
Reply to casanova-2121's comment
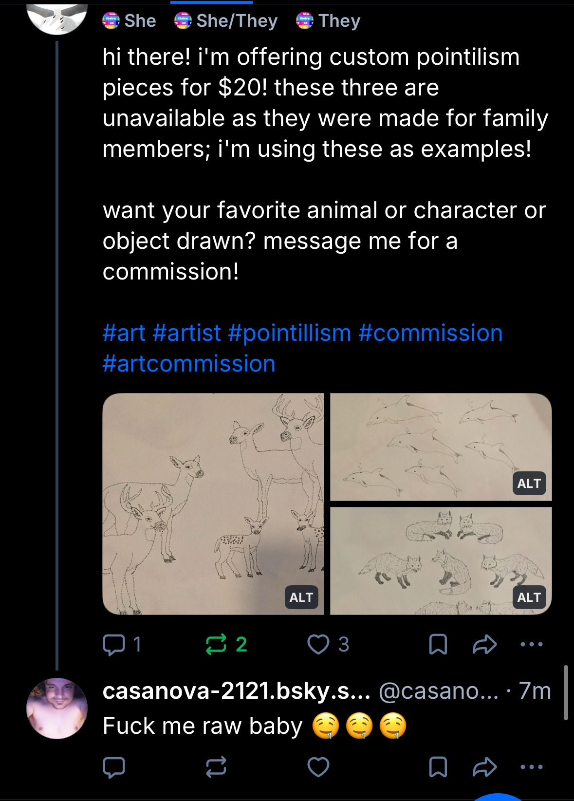click(114, 767)
